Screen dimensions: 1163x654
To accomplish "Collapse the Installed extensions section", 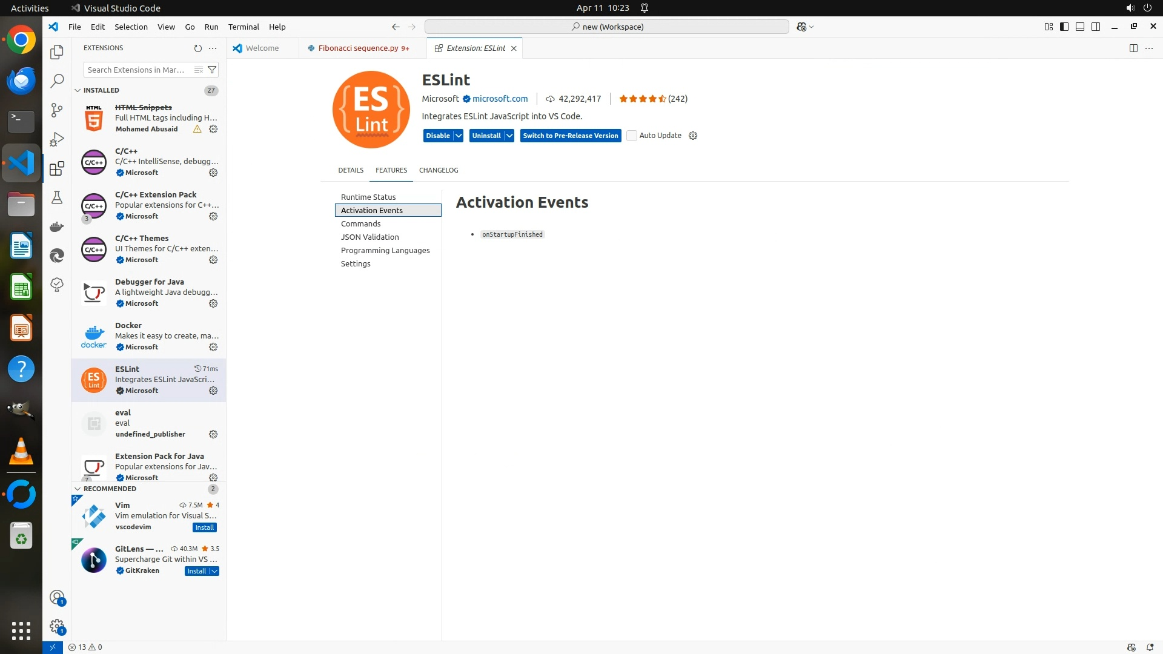I will tap(78, 90).
